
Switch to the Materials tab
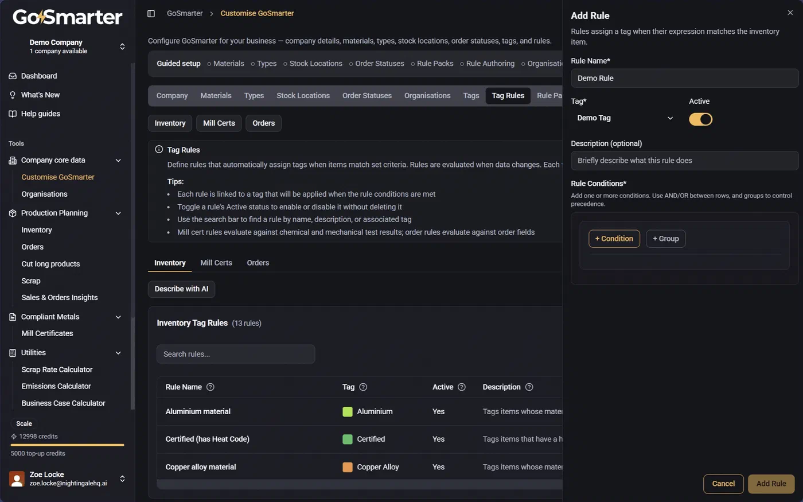coord(216,96)
